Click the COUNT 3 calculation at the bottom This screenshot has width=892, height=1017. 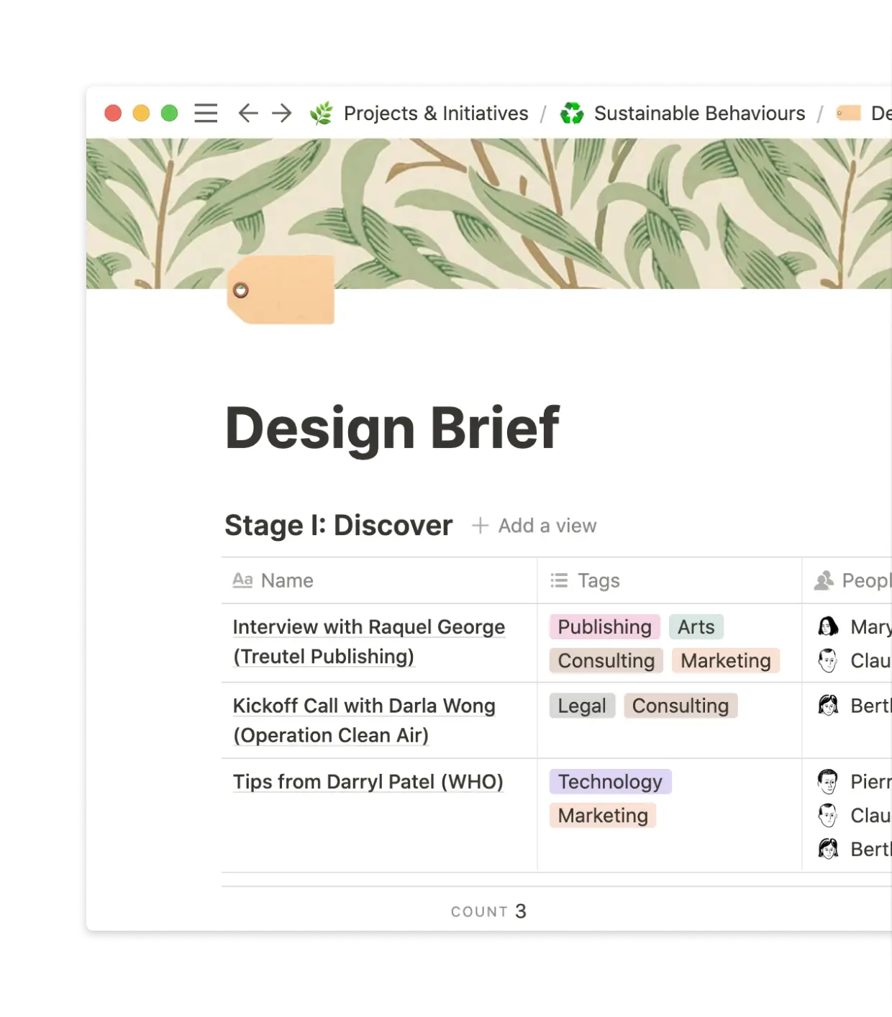(488, 911)
